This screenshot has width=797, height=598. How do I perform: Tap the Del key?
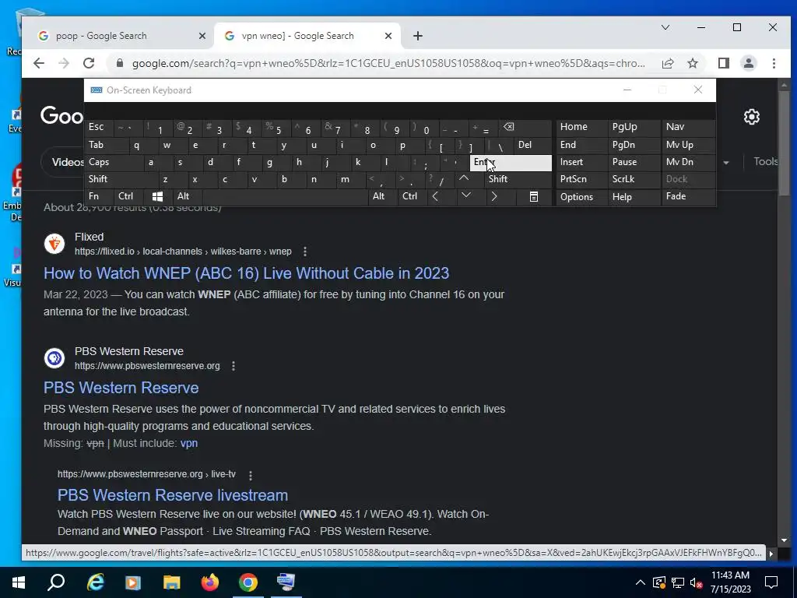point(532,145)
